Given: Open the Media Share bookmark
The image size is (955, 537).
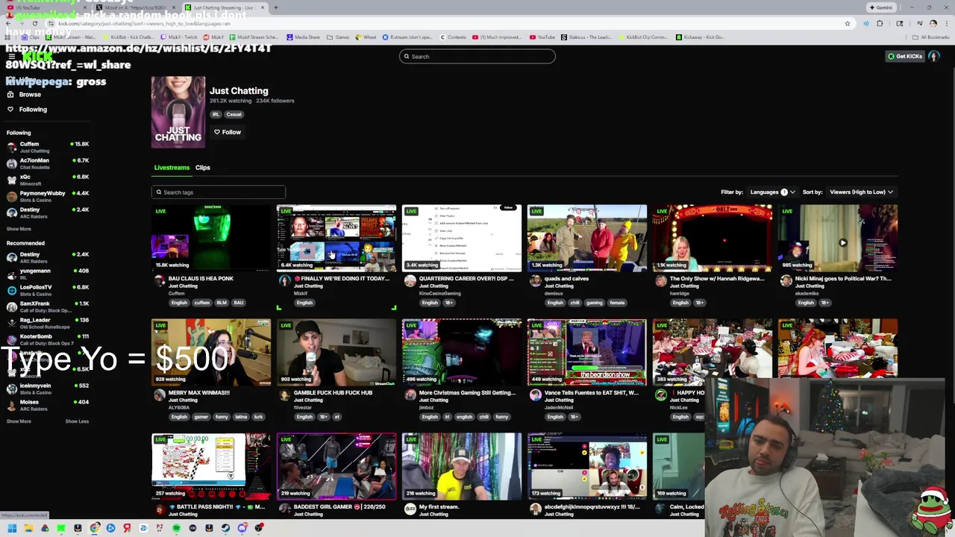Looking at the screenshot, I should coord(303,37).
